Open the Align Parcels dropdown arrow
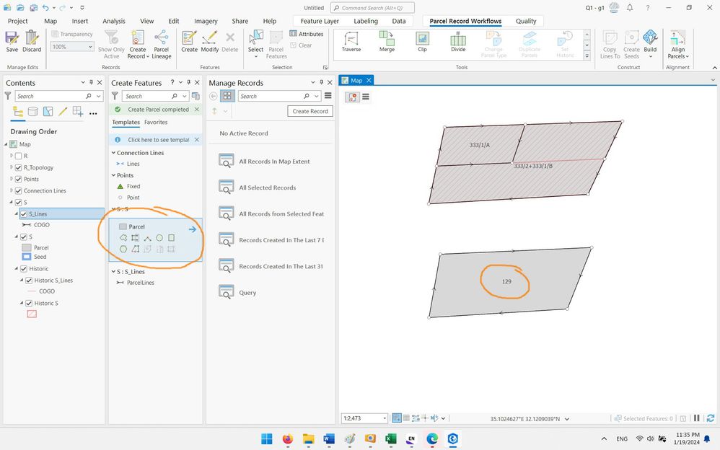 tap(687, 56)
